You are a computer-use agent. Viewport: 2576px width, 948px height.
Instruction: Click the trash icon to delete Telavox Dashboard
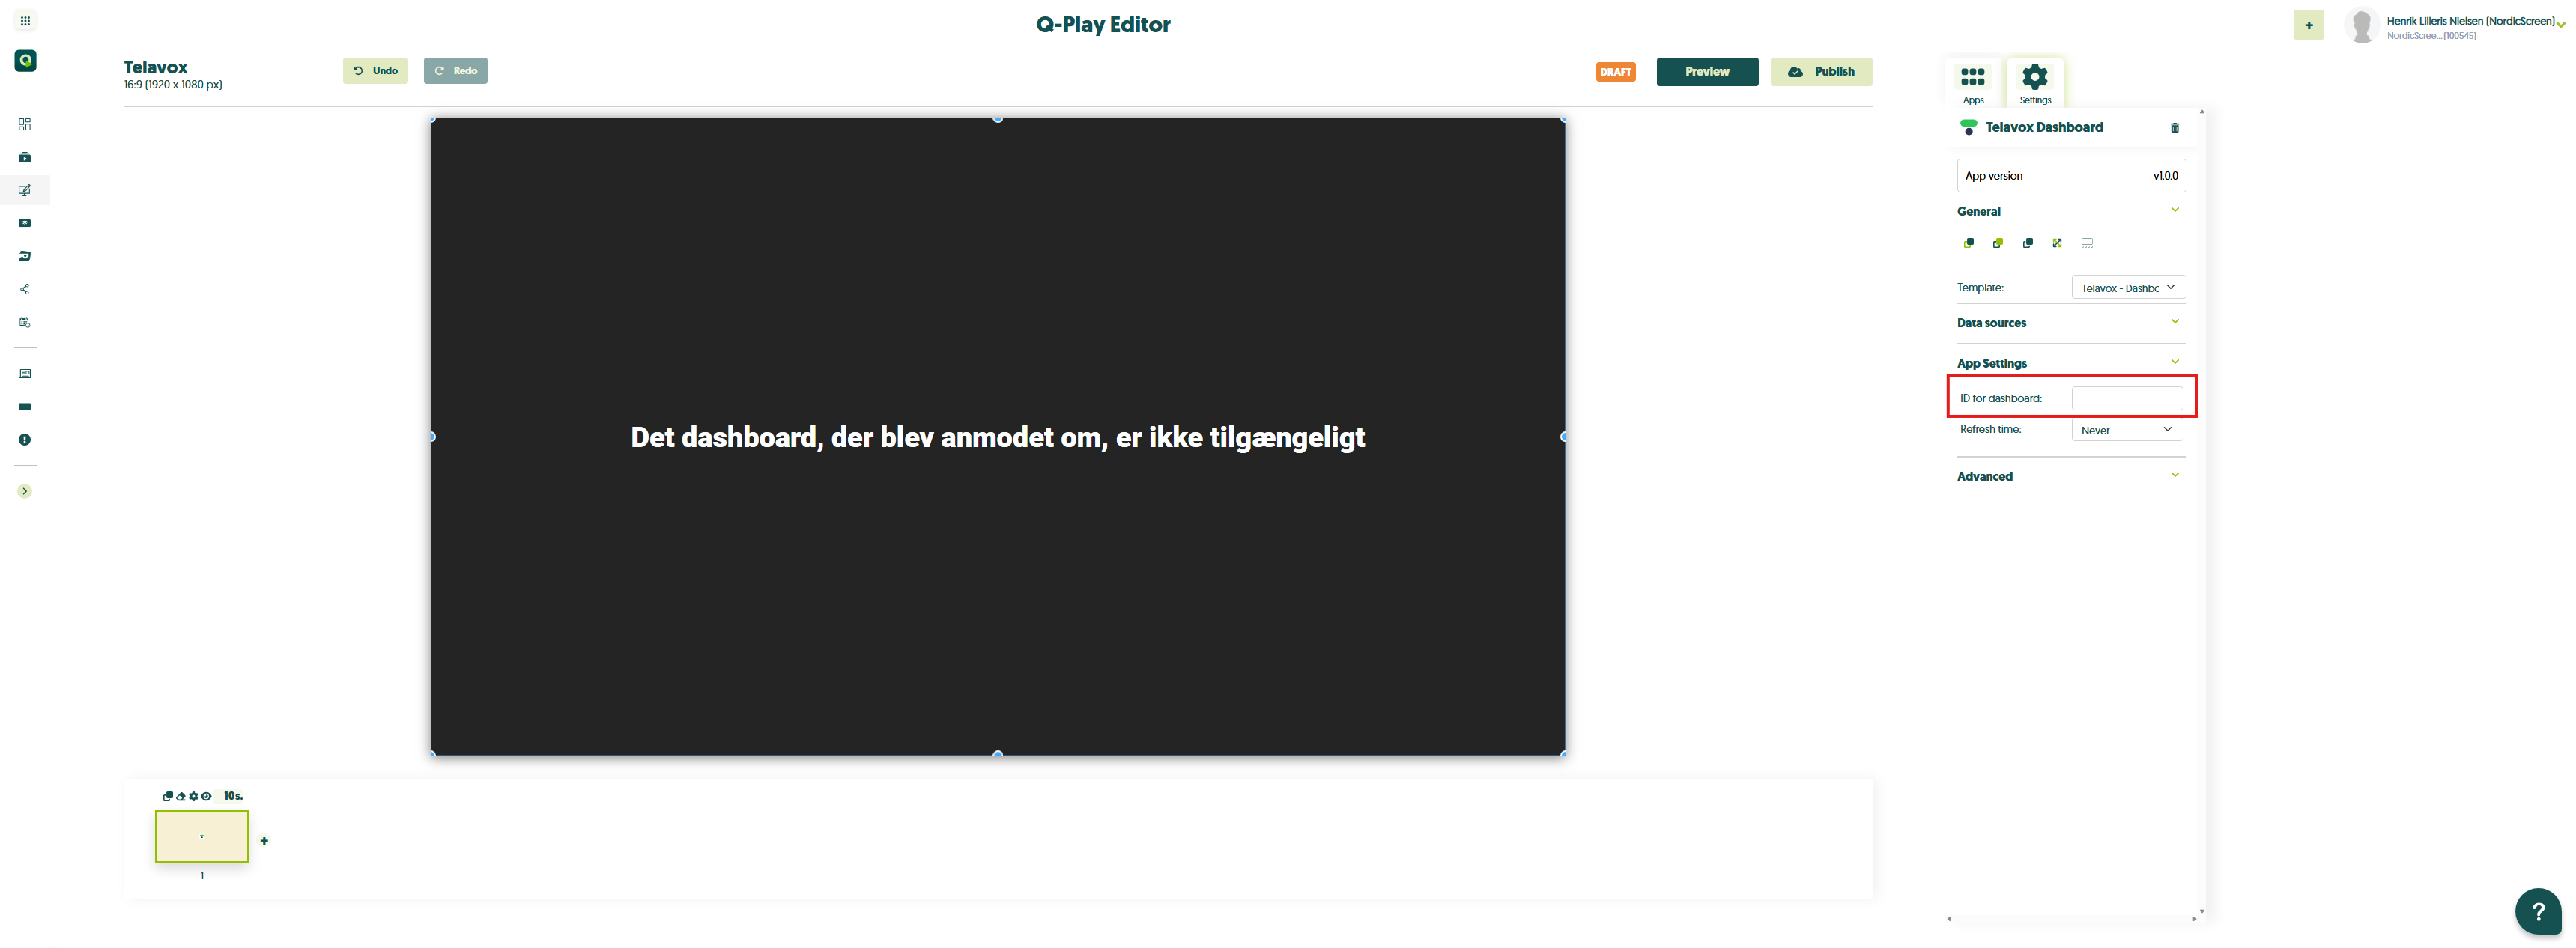[x=2174, y=128]
